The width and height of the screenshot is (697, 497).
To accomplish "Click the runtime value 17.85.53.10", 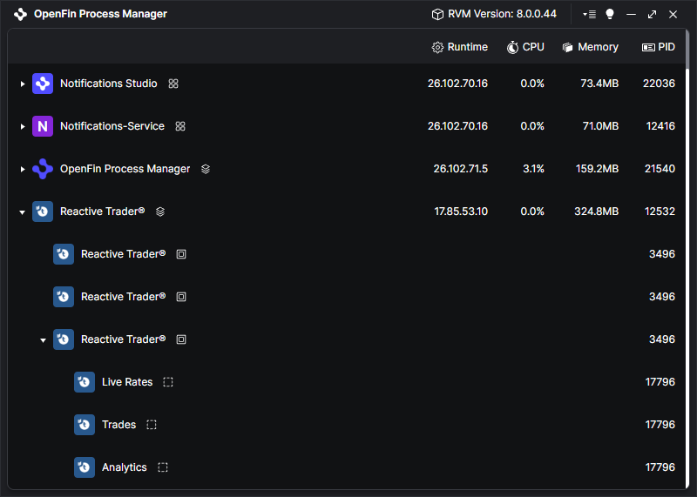I will (x=461, y=212).
